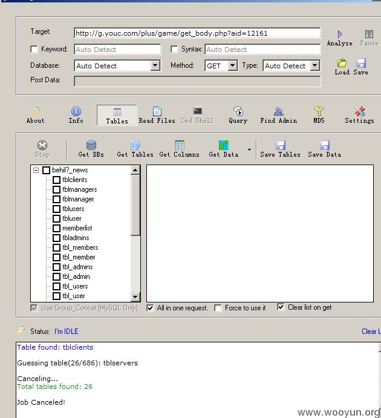381x418 pixels.
Task: Check the tblmanagers table checkbox
Action: [56, 189]
